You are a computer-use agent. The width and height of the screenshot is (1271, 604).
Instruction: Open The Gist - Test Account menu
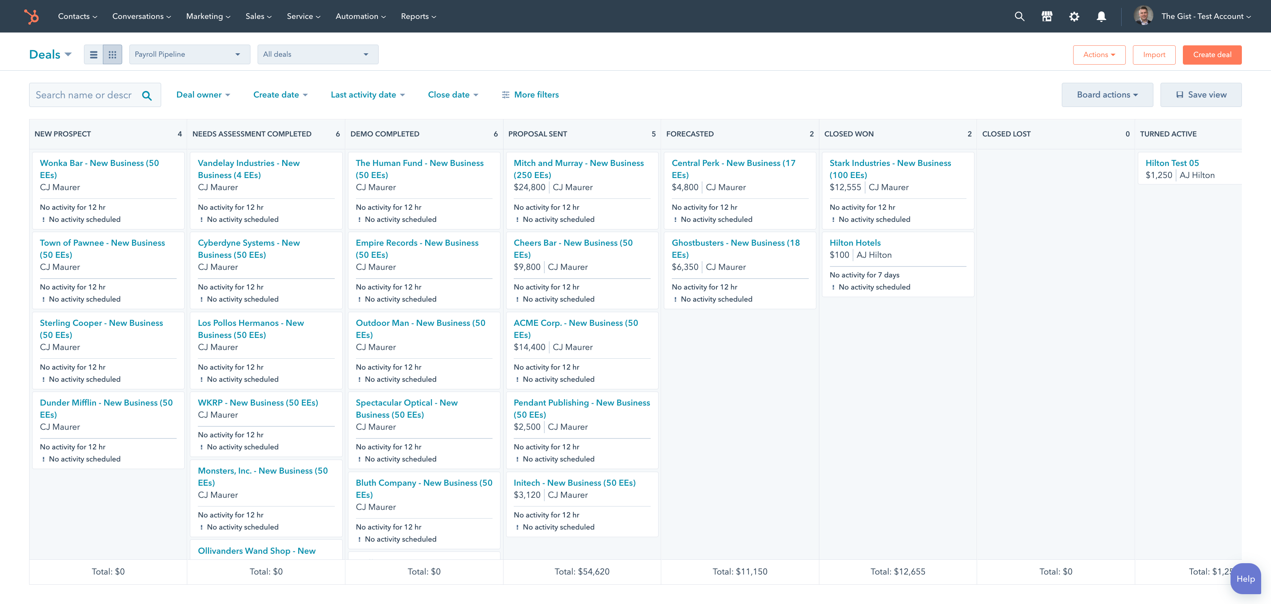pyautogui.click(x=1206, y=16)
